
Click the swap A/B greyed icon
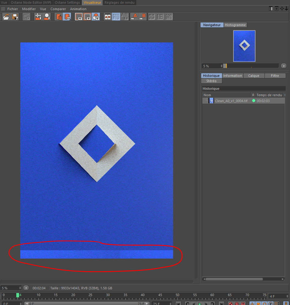tap(152, 17)
